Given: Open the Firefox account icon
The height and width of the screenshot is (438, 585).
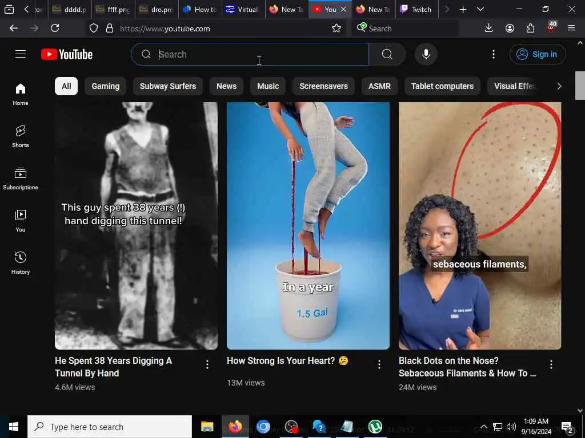Looking at the screenshot, I should (x=510, y=29).
